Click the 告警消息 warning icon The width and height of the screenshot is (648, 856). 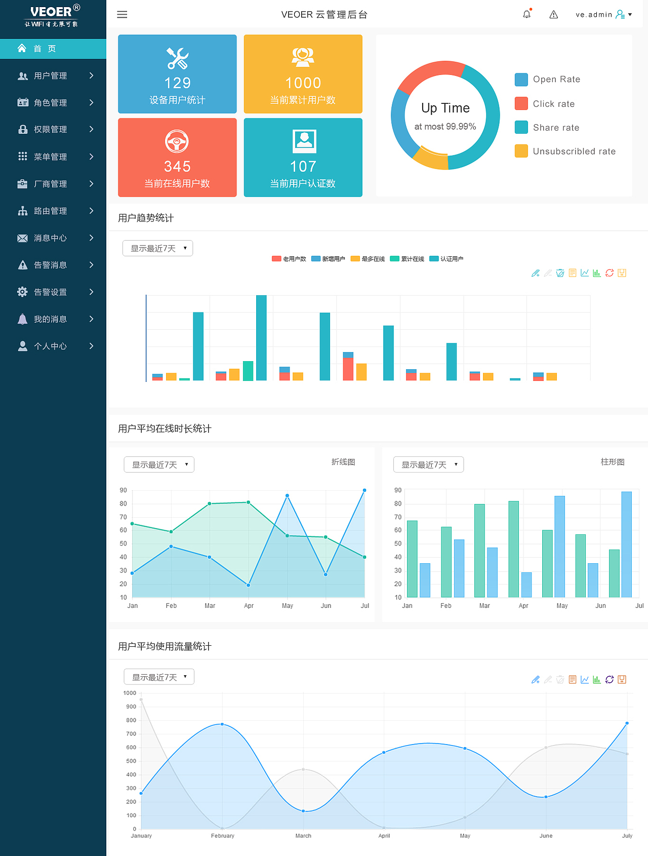coord(23,265)
